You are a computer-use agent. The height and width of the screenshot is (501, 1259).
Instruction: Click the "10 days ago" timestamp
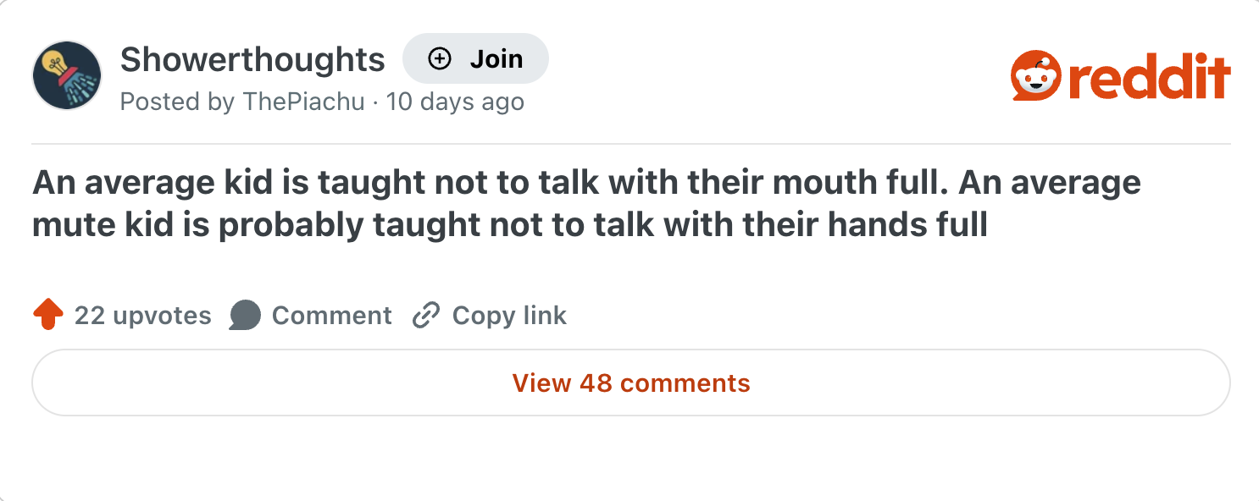[455, 102]
